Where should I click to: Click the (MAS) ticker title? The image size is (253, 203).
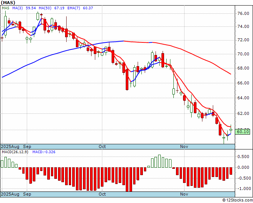coord(8,3)
